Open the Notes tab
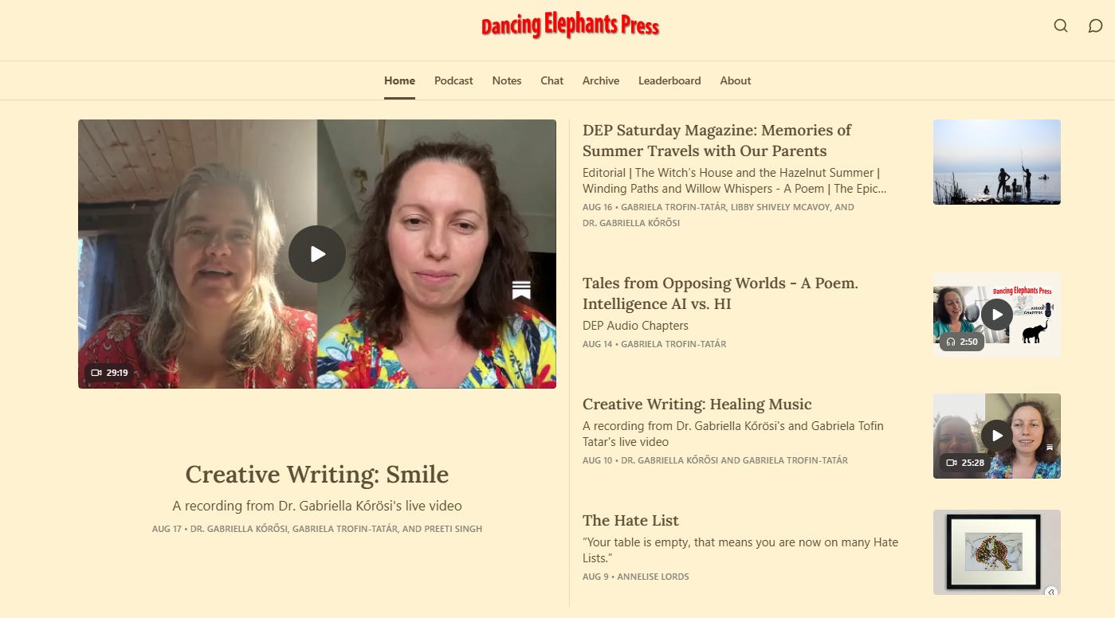The image size is (1115, 618). [x=507, y=80]
